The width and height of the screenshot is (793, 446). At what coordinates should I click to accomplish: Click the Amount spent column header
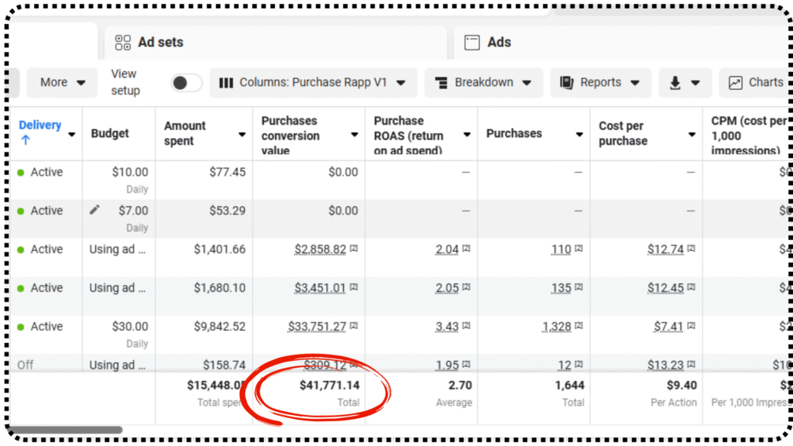pos(185,133)
